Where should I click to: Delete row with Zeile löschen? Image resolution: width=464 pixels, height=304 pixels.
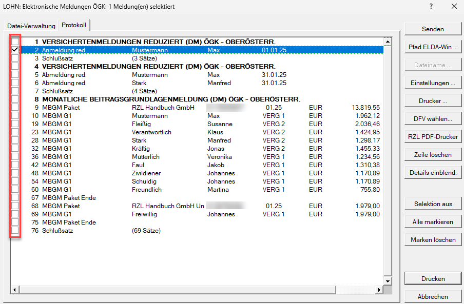point(433,155)
